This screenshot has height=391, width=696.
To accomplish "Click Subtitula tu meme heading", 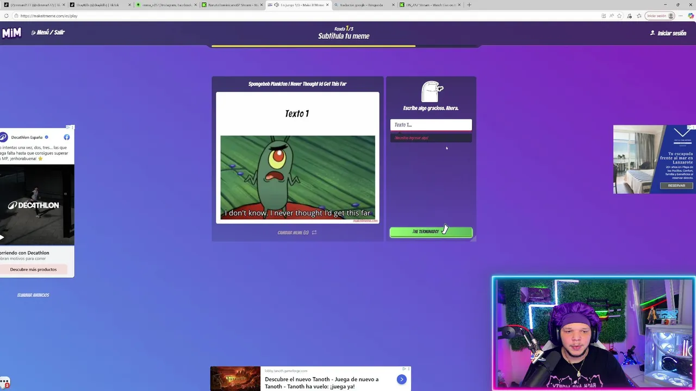I will click(344, 36).
